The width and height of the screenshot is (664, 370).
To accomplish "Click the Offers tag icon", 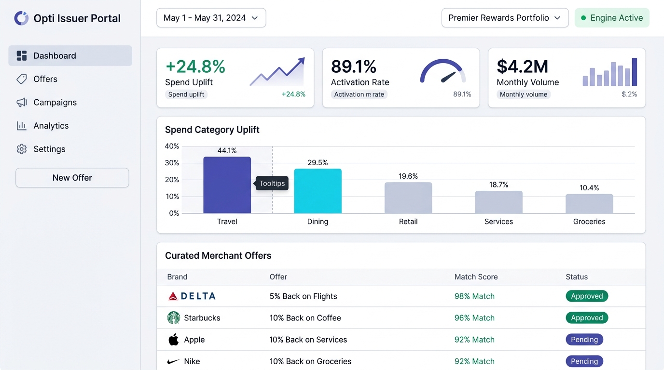I will click(22, 79).
